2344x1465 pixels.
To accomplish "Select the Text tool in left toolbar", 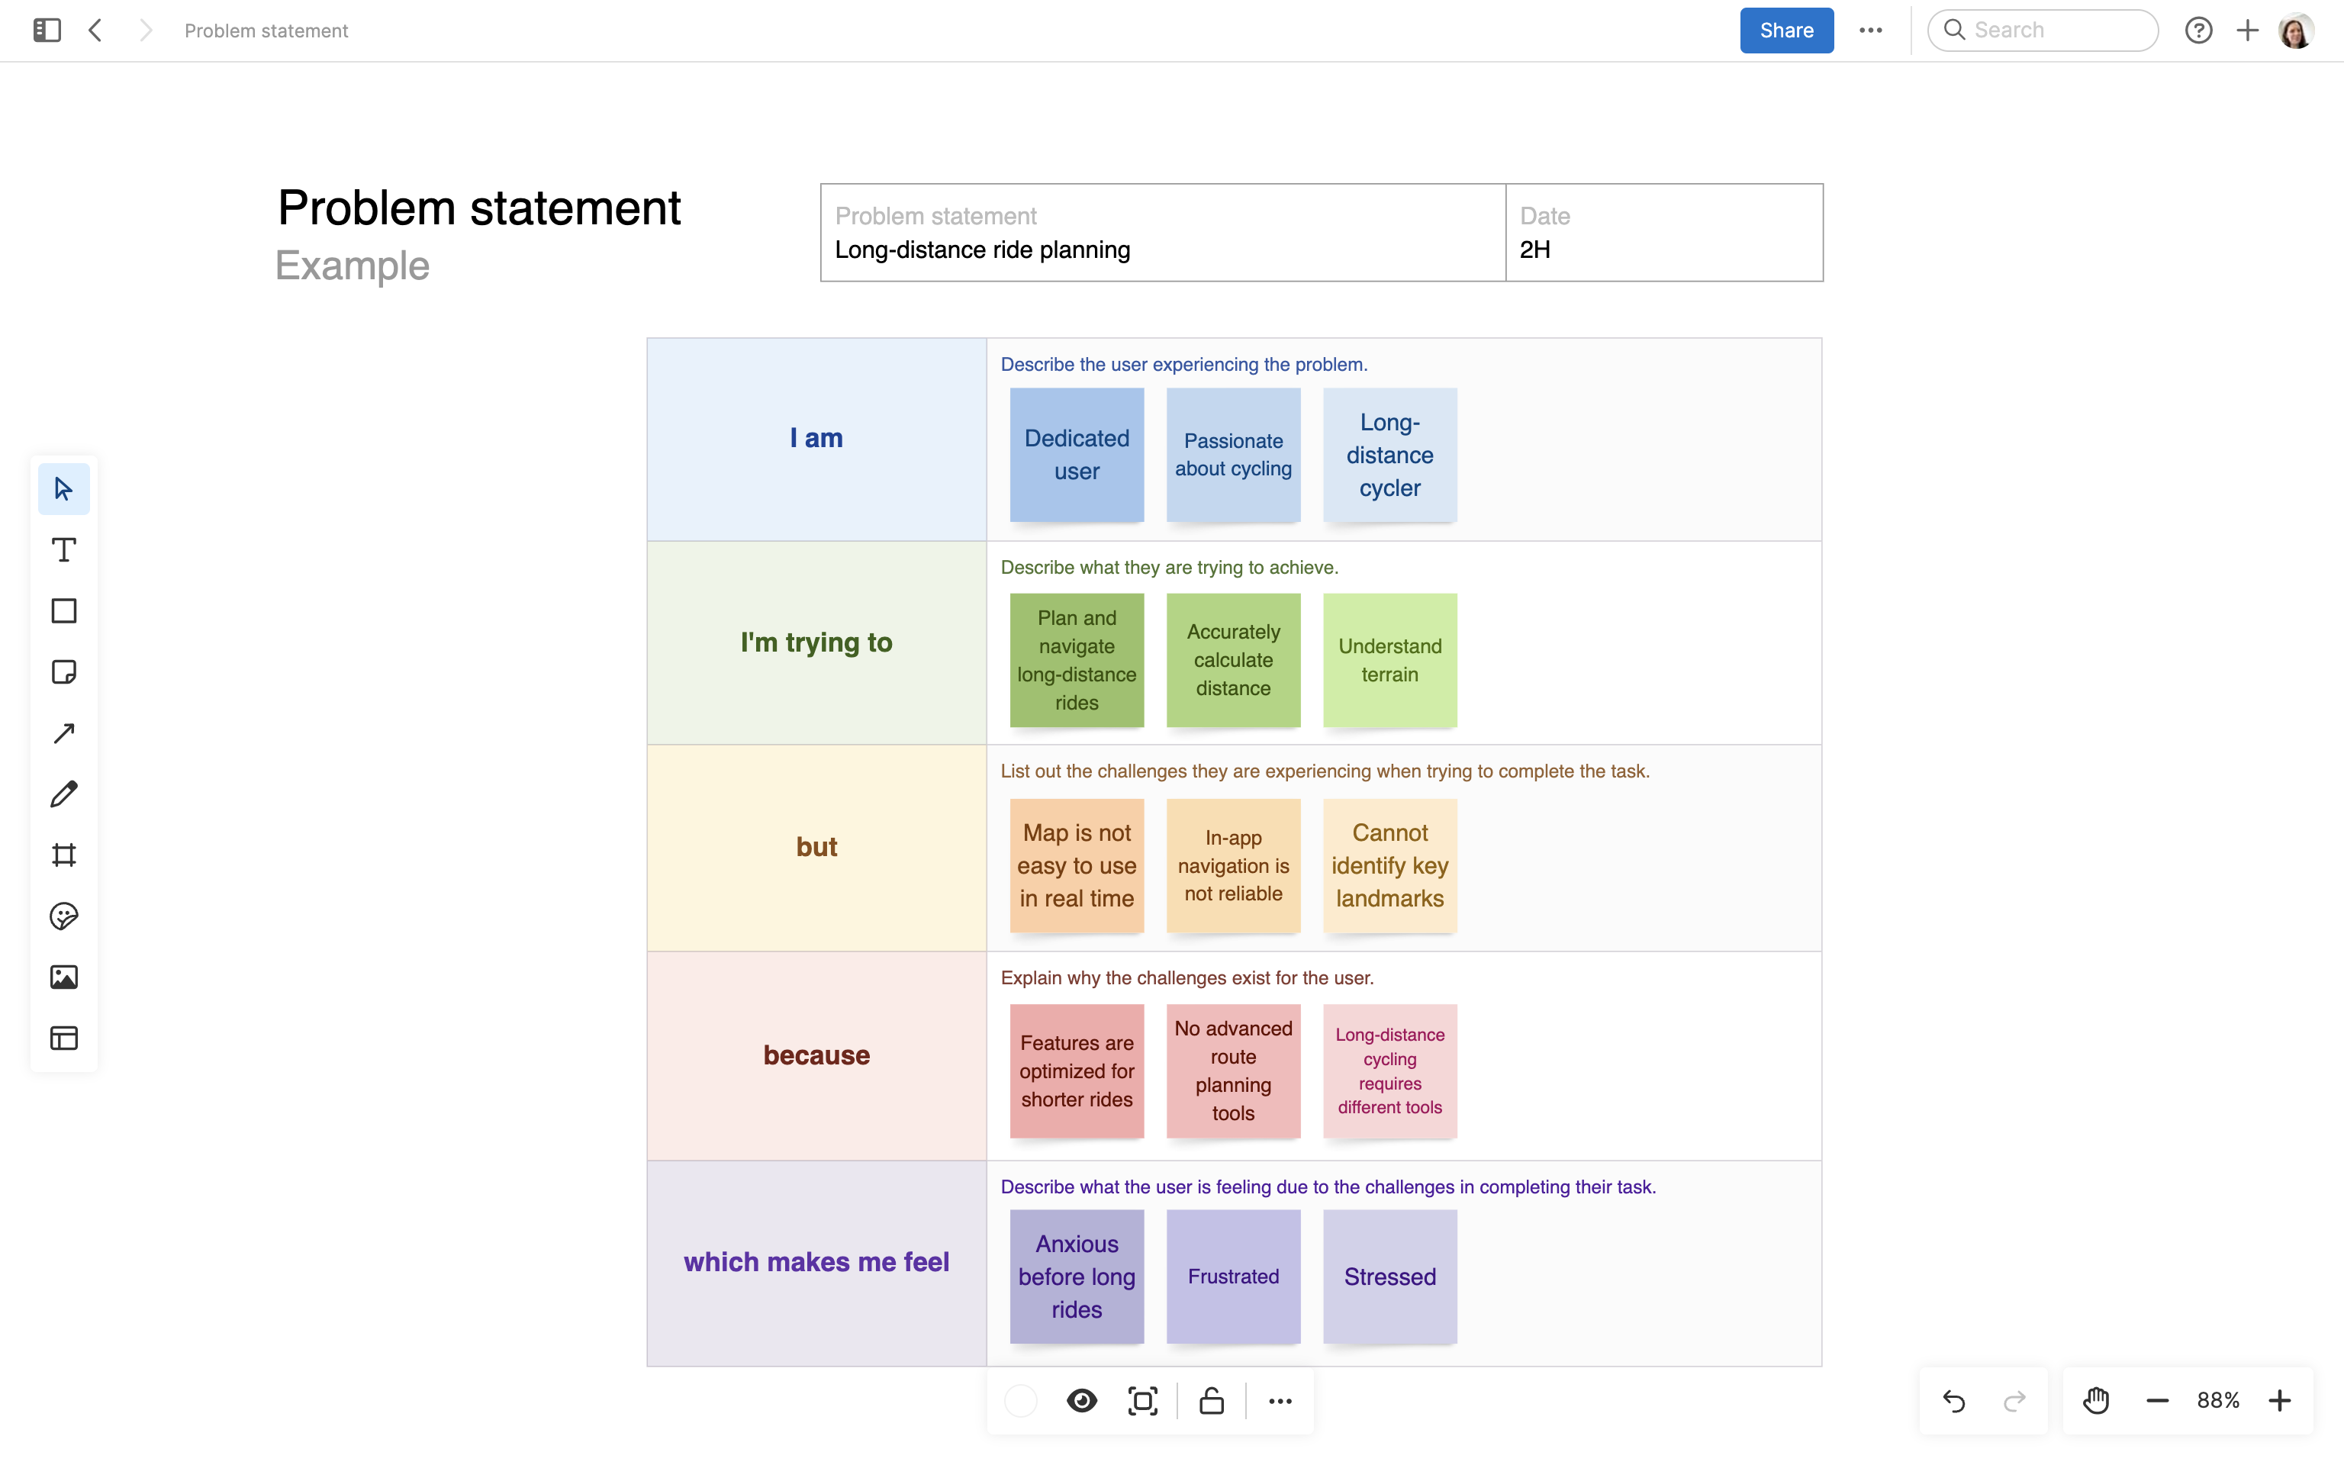I will point(64,550).
